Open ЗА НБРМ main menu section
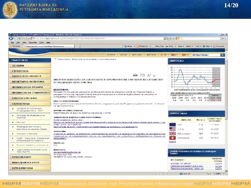This screenshot has height=188, width=251. (x=30, y=66)
